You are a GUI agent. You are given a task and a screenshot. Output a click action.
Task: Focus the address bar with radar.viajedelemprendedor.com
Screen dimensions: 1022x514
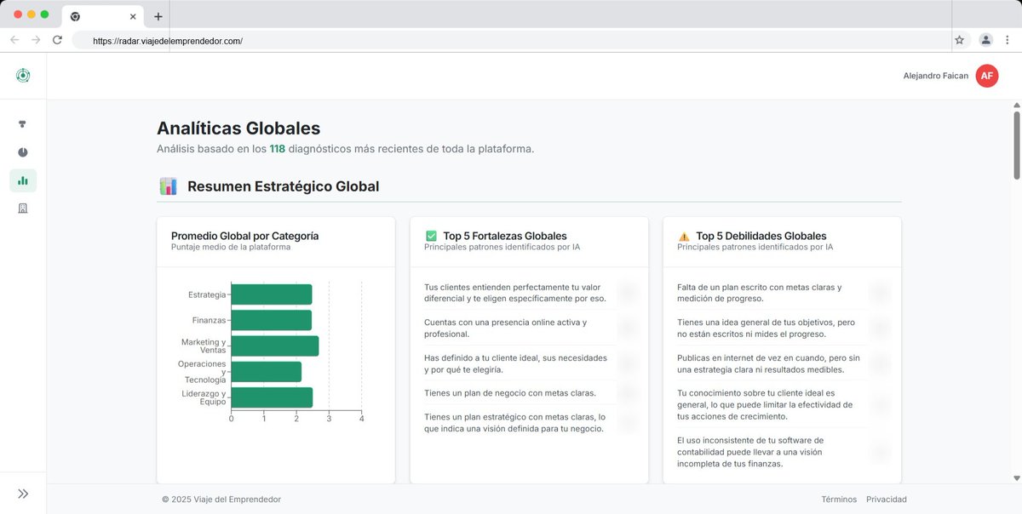coord(511,40)
